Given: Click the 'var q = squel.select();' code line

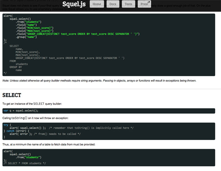Looking at the screenshot, I should pyautogui.click(x=21, y=111).
